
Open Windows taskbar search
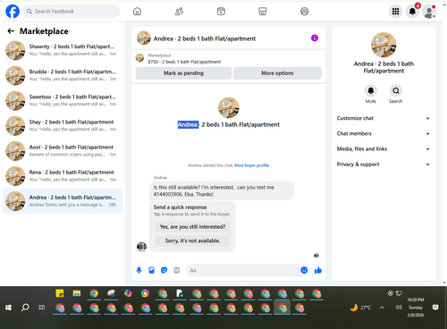(25, 308)
